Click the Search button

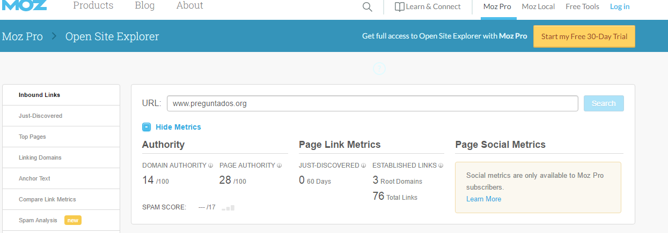click(604, 103)
